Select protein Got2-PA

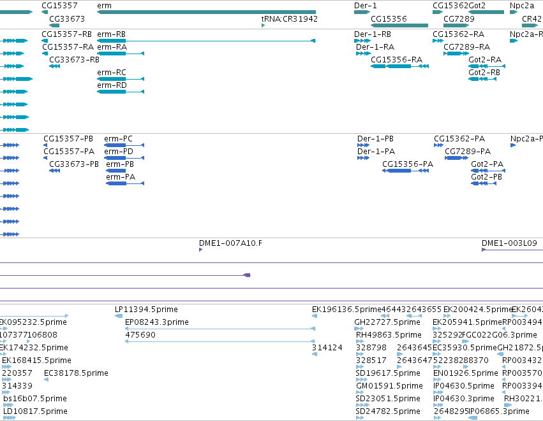487,164
